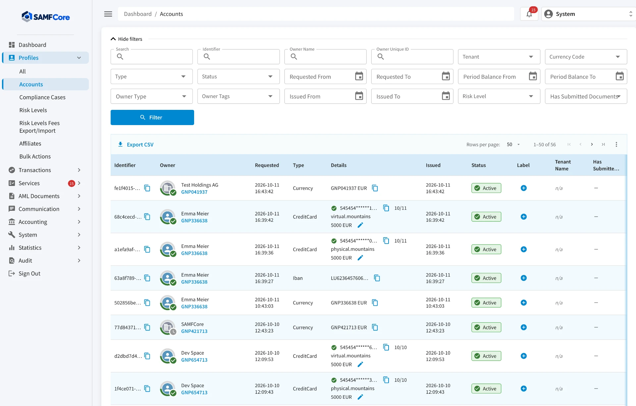
Task: Open the System user selector
Action: click(x=588, y=14)
